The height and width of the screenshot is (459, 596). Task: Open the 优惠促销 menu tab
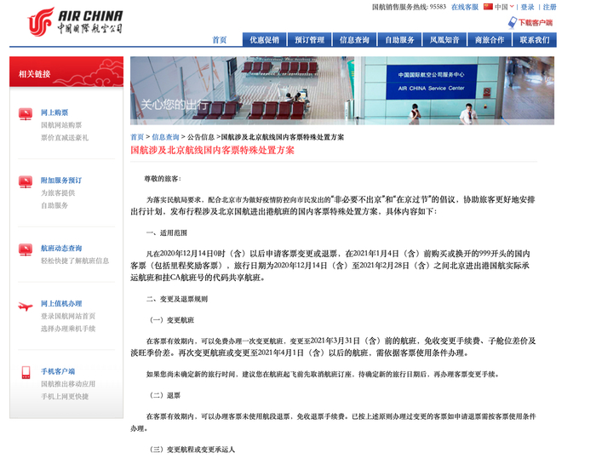265,39
